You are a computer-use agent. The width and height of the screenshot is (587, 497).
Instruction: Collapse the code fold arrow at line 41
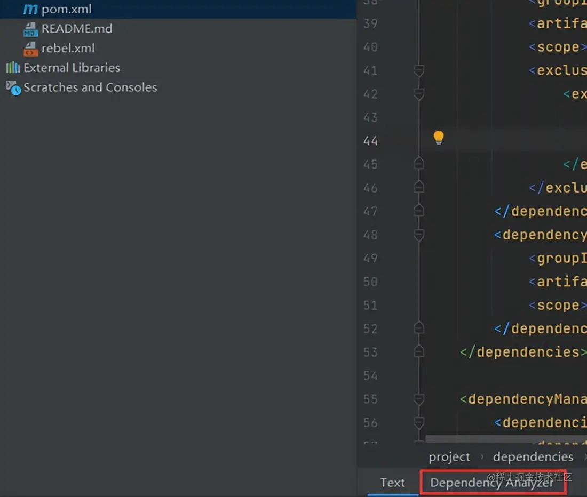tap(419, 70)
